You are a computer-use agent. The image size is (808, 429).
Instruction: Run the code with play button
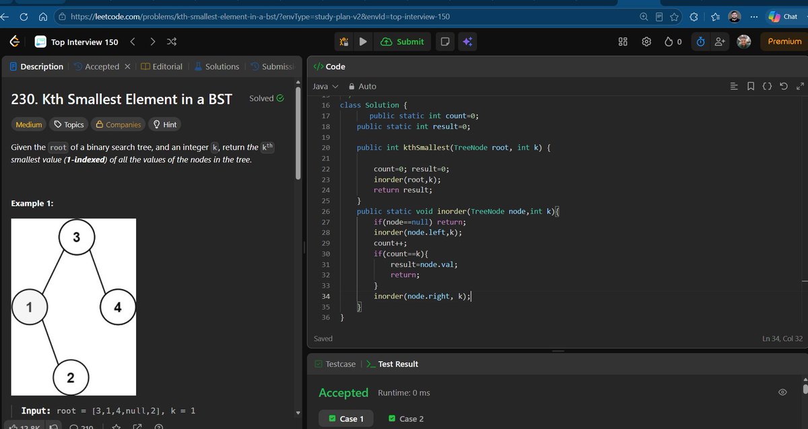(x=363, y=42)
